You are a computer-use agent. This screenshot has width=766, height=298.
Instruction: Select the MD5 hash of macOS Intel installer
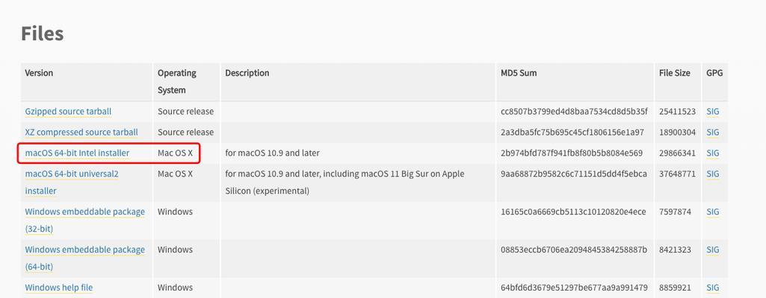click(572, 153)
